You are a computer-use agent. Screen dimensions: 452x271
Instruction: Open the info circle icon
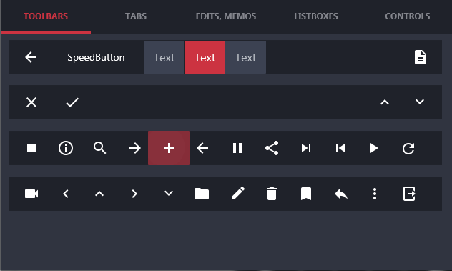click(66, 148)
